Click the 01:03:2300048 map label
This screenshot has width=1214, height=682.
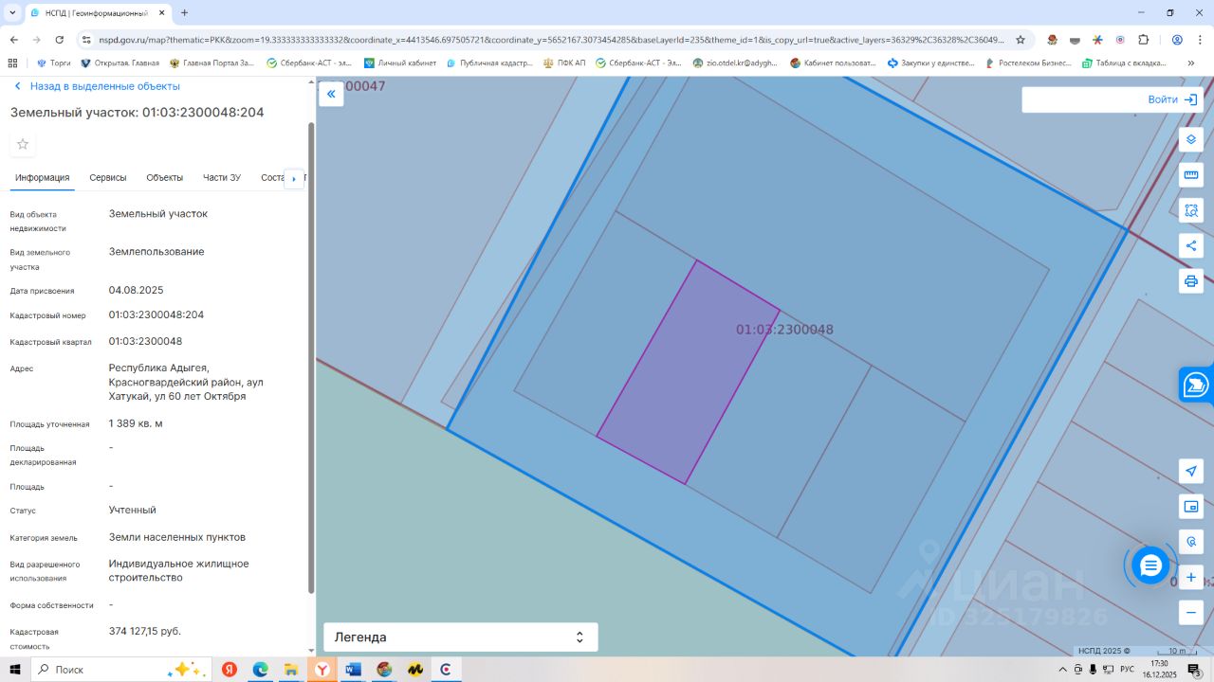point(784,330)
